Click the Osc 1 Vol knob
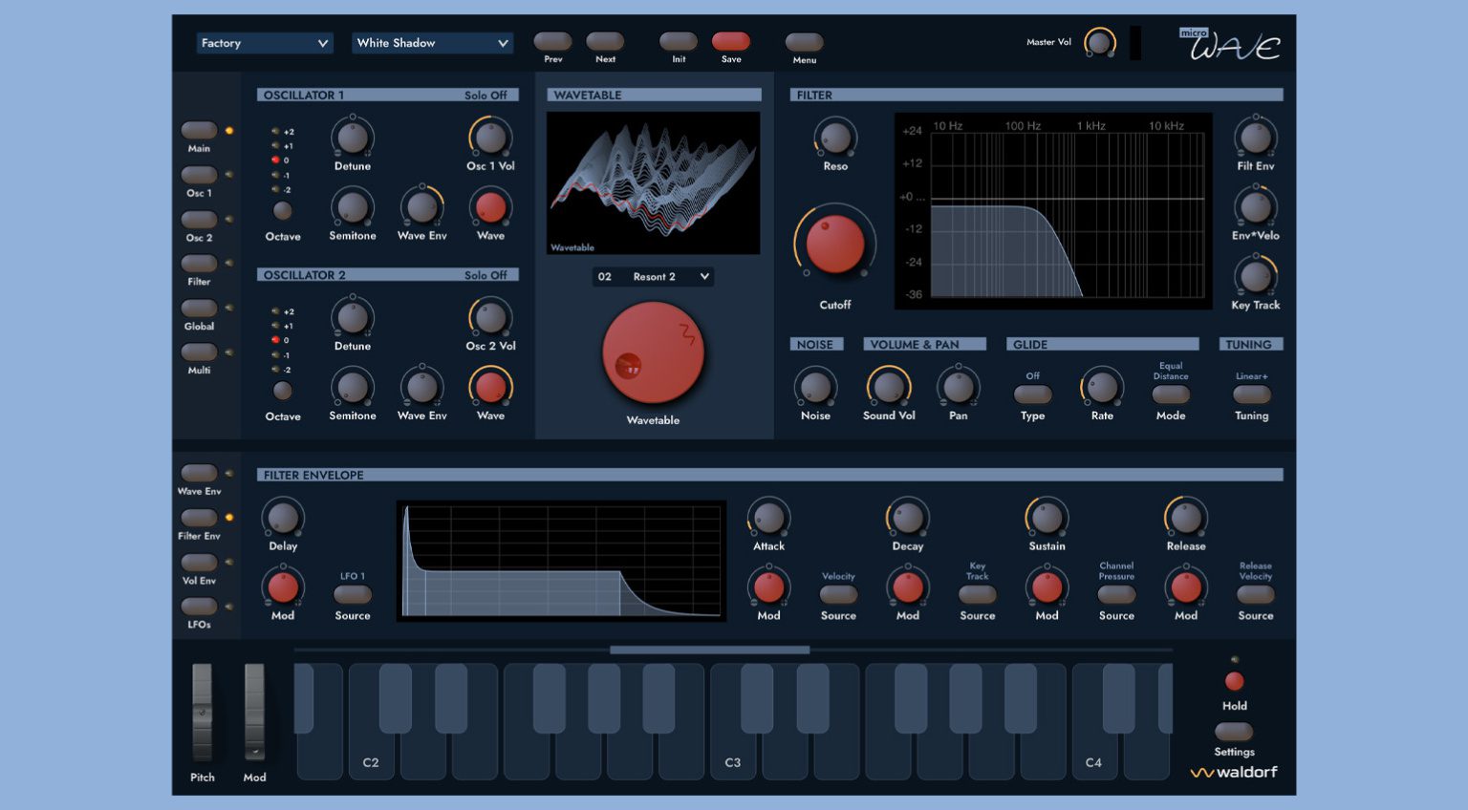Image resolution: width=1468 pixels, height=810 pixels. click(x=490, y=138)
